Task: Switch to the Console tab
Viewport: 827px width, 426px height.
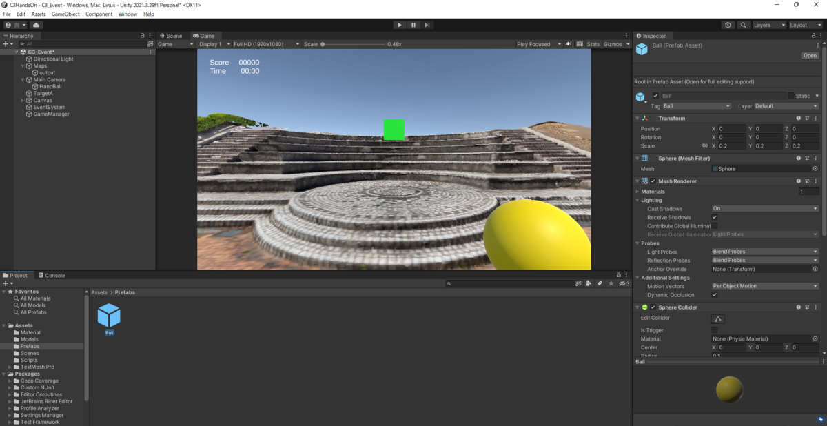Action: [52, 275]
